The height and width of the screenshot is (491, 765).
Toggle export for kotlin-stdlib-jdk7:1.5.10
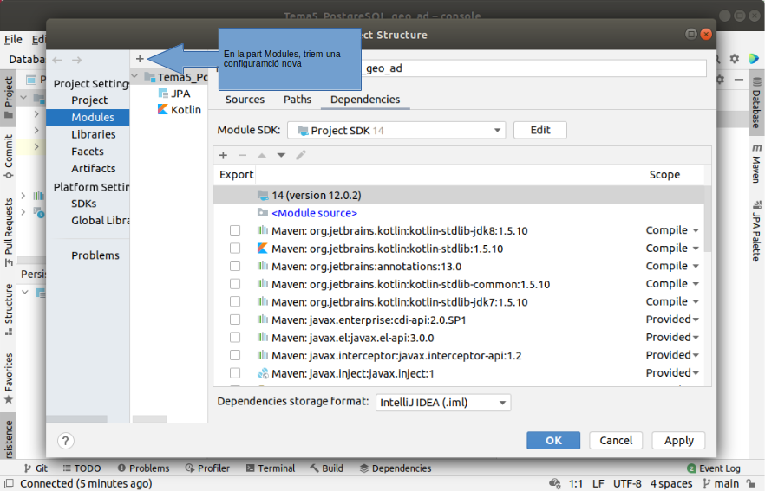tap(235, 301)
